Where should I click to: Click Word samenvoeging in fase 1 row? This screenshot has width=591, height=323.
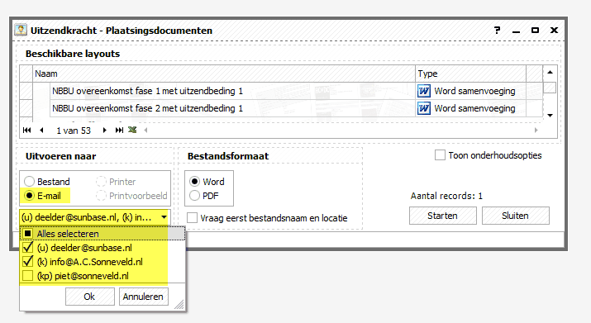[474, 91]
